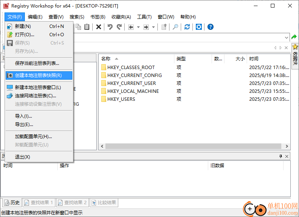Open forward history dropdown arrow
Image resolution: width=299 pixels, height=217 pixels.
point(154,27)
